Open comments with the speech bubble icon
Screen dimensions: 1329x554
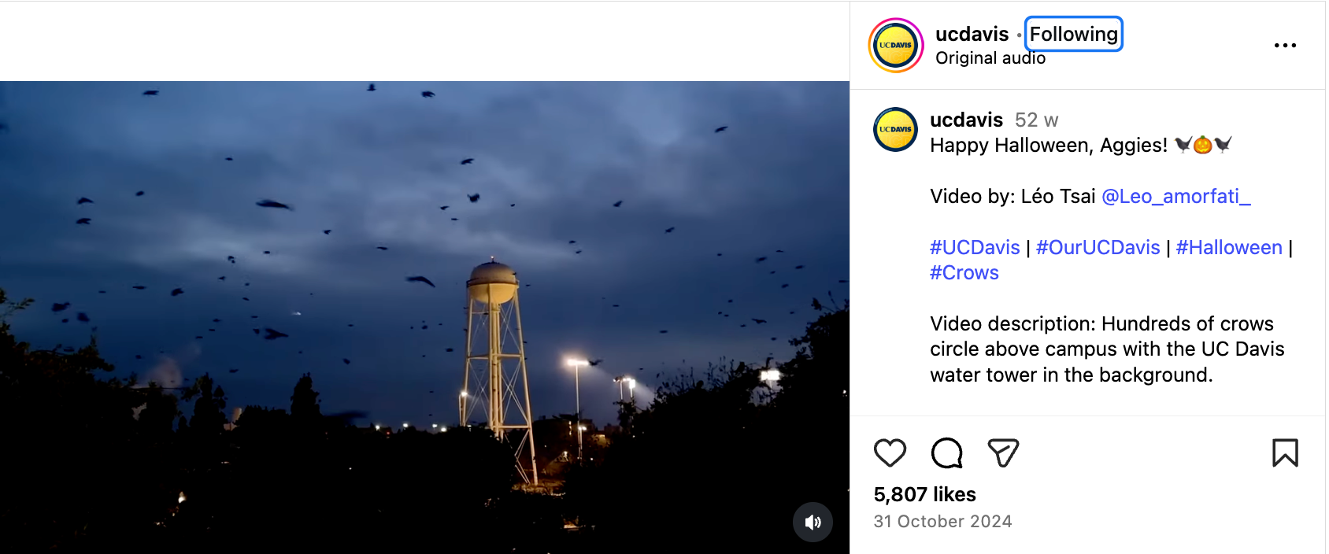tap(946, 453)
